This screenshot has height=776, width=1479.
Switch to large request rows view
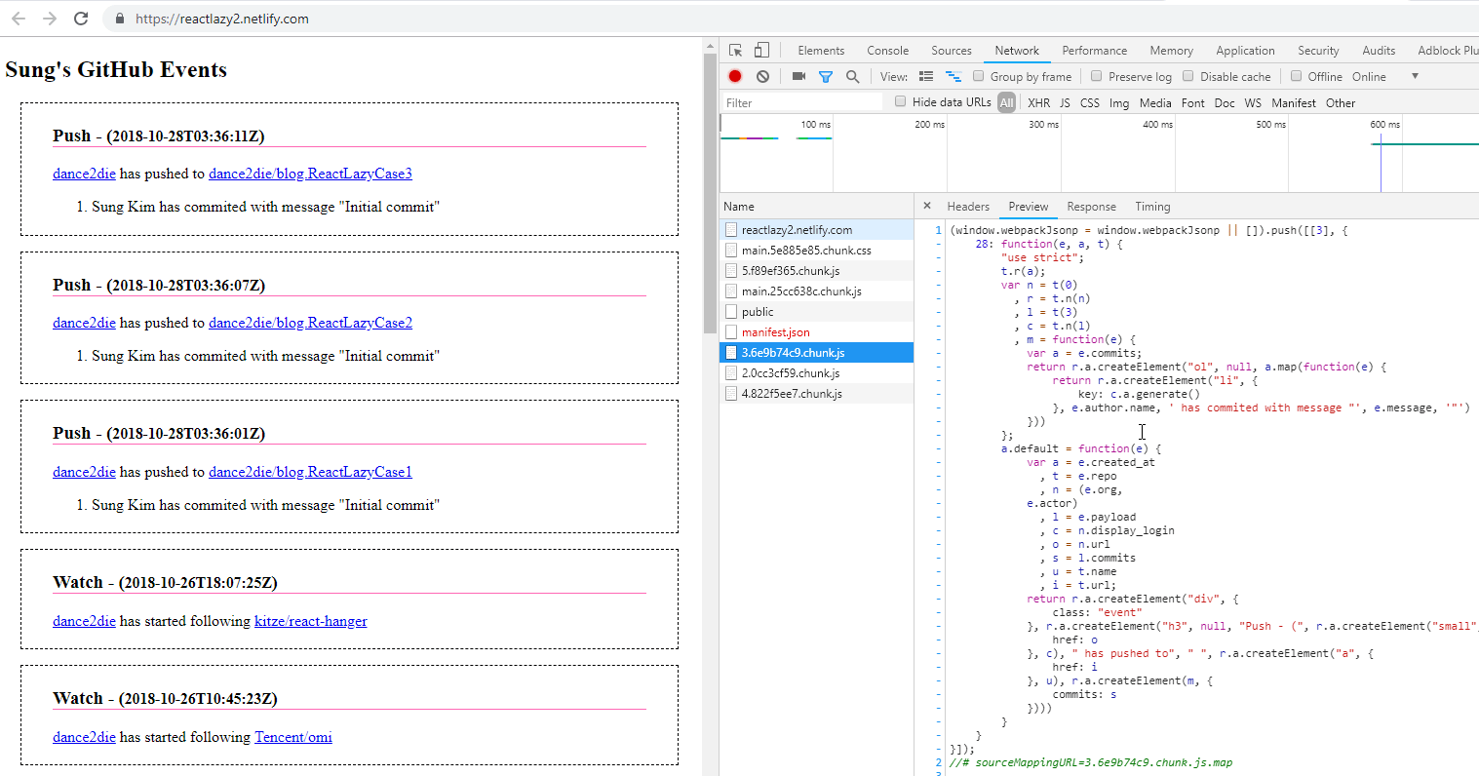click(926, 76)
